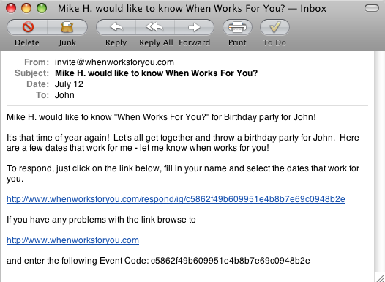Image resolution: width=385 pixels, height=282 pixels.
Task: Open the http://www.whenworksforyou.com homepage link
Action: click(x=72, y=240)
